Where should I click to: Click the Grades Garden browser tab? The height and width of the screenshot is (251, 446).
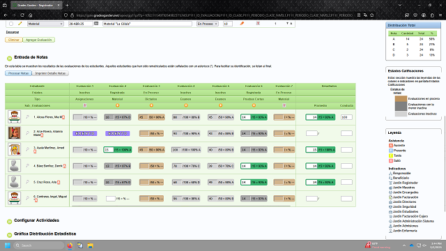point(36,5)
